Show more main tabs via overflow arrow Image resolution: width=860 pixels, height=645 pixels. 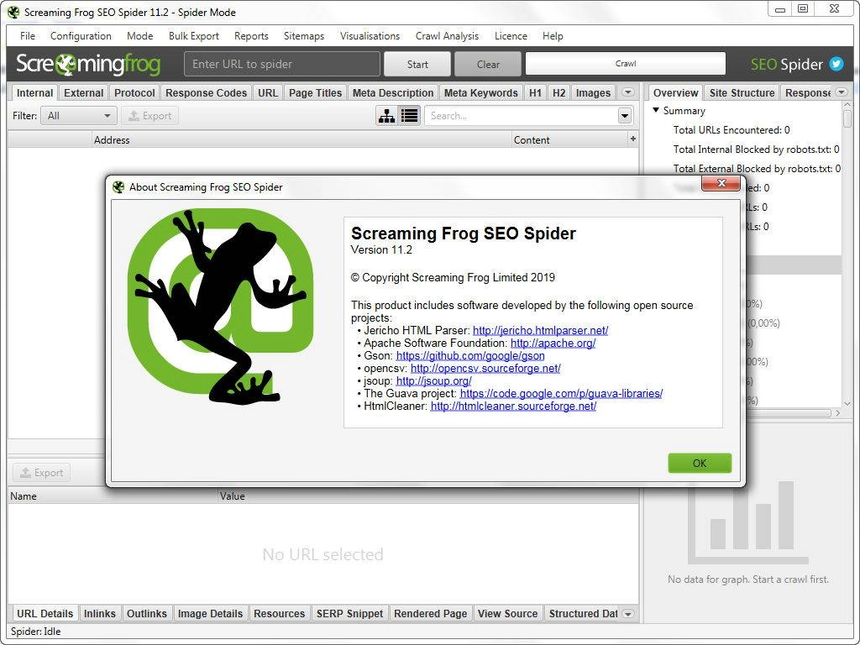[x=628, y=92]
